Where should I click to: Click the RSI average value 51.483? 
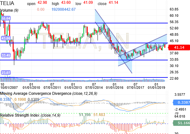coord(99,114)
